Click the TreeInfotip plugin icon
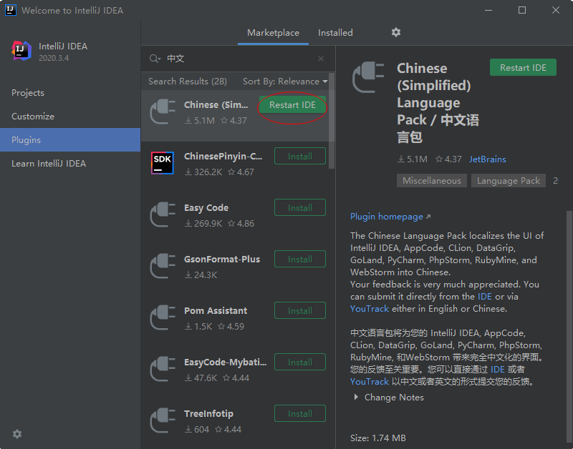The width and height of the screenshot is (573, 449). [x=163, y=420]
